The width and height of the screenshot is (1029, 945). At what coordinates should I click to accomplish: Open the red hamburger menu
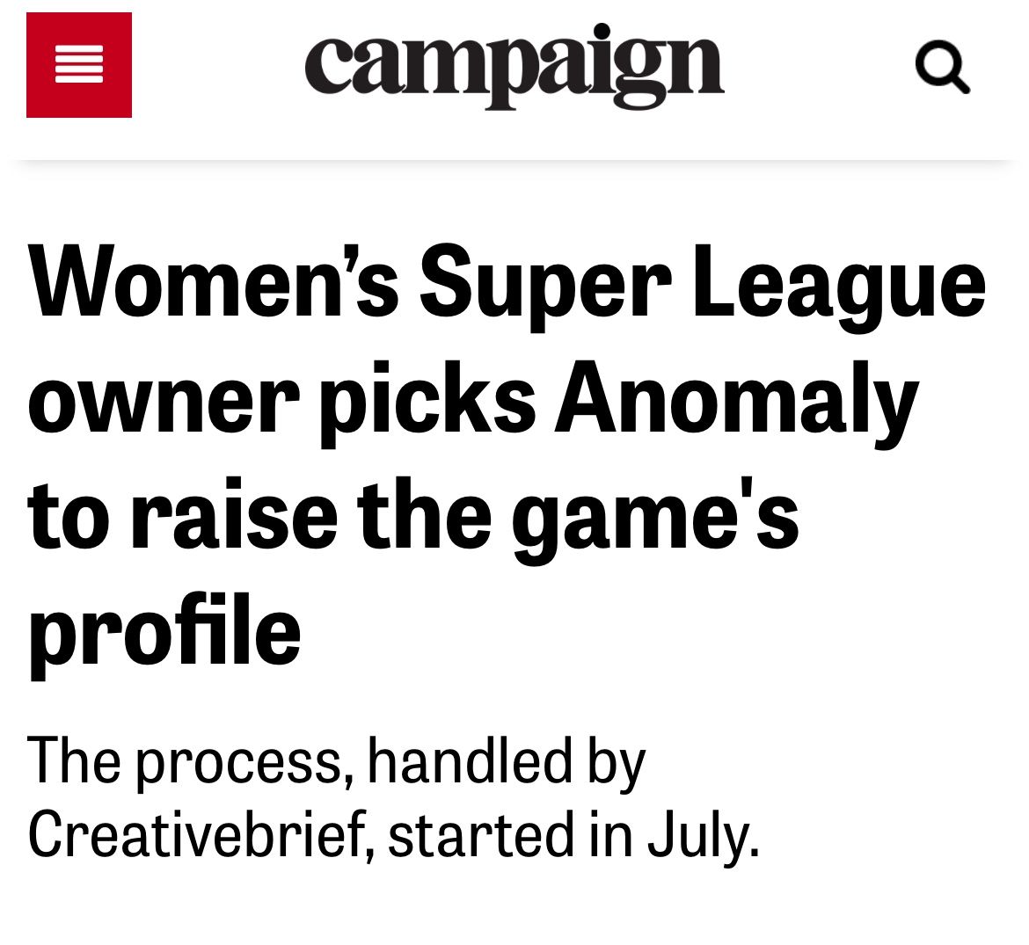79,65
